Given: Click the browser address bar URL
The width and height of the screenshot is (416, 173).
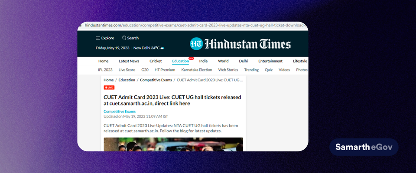Looking at the screenshot, I should pos(195,26).
